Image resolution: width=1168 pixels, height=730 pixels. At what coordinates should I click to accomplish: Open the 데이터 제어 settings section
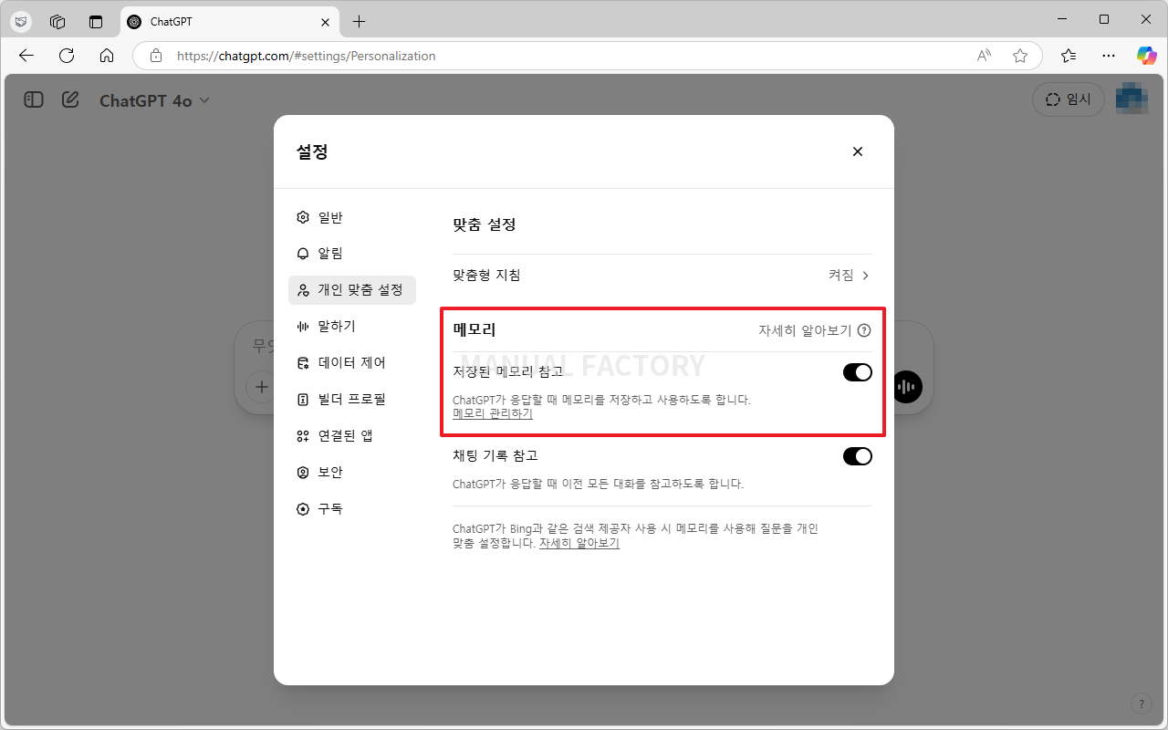(x=351, y=363)
